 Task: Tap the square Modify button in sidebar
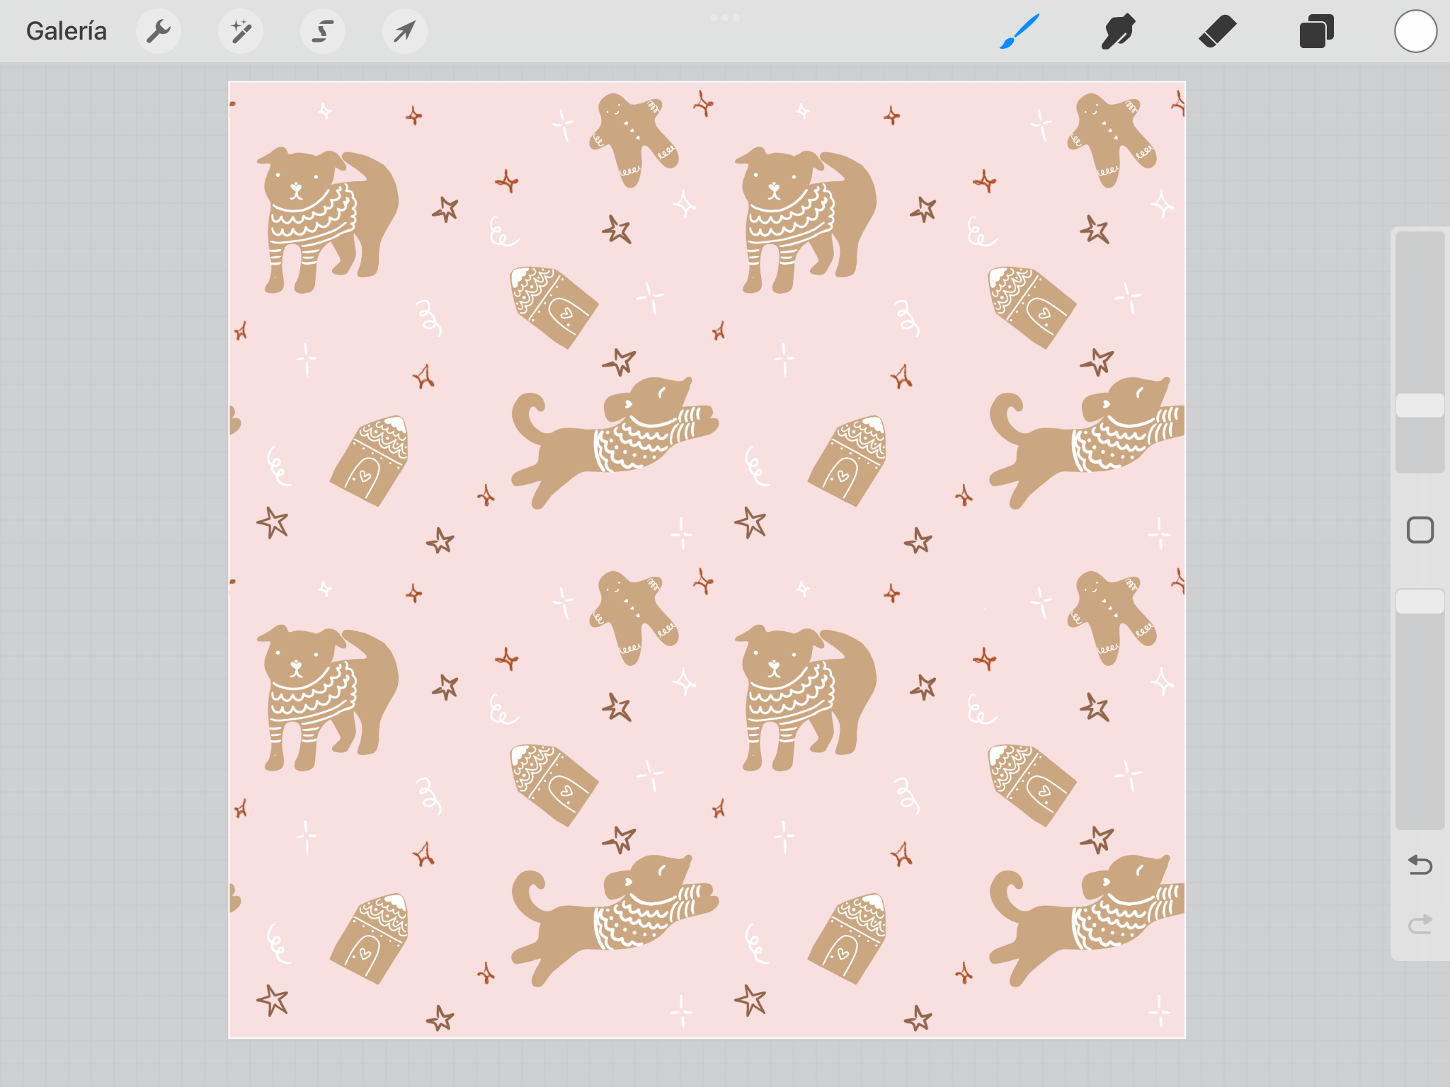(x=1420, y=530)
